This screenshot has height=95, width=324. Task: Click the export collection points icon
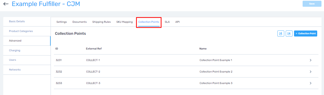(289, 33)
